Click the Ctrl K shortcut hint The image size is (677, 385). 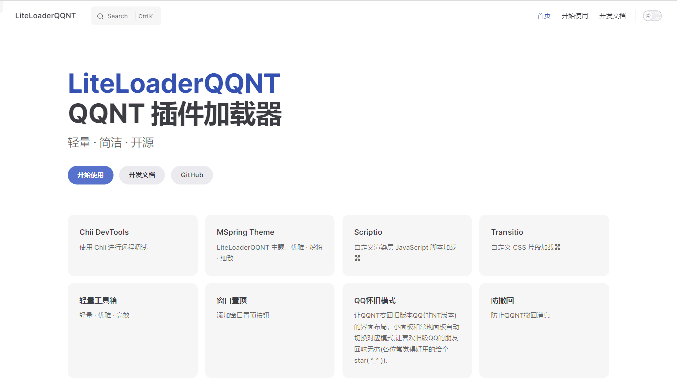(x=146, y=16)
